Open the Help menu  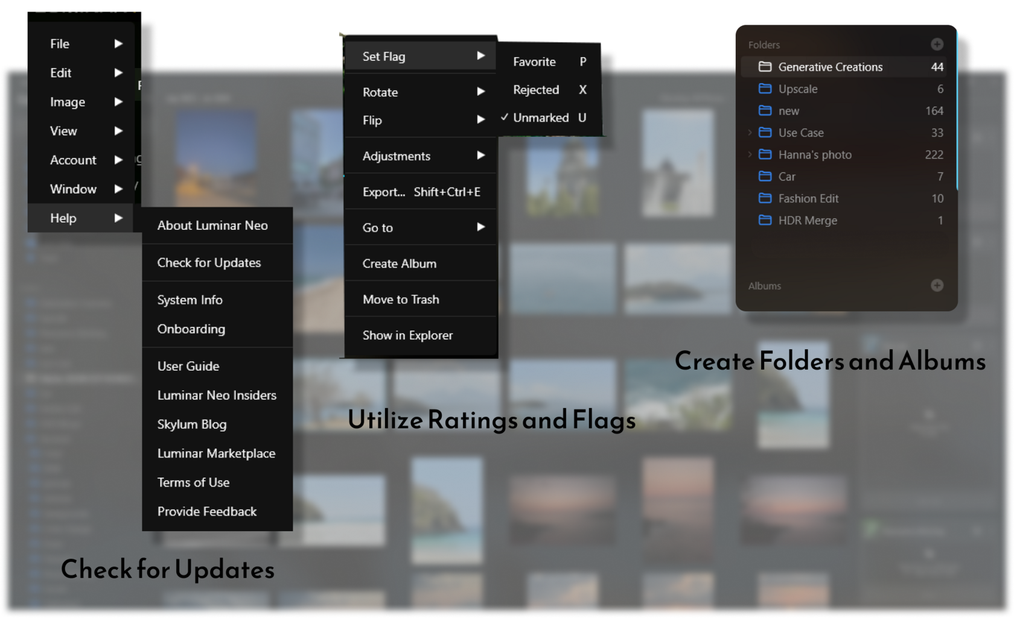click(62, 218)
